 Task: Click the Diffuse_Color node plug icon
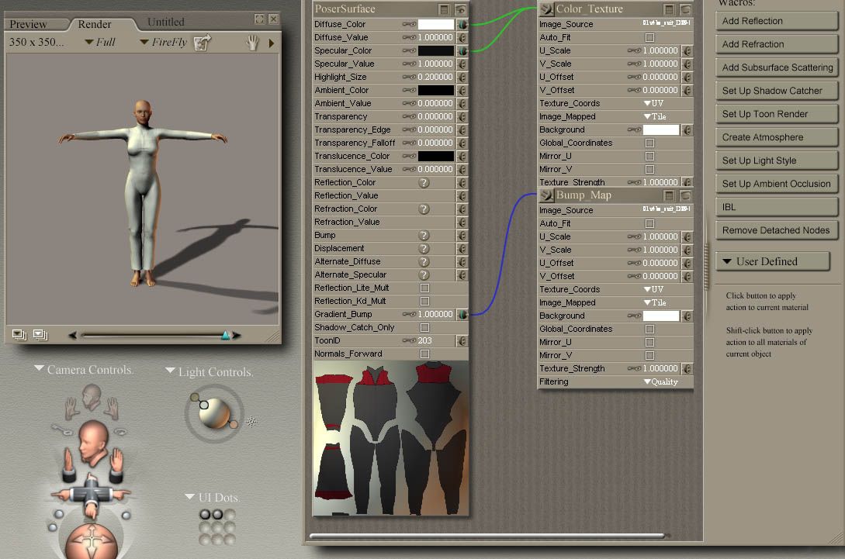[x=462, y=25]
